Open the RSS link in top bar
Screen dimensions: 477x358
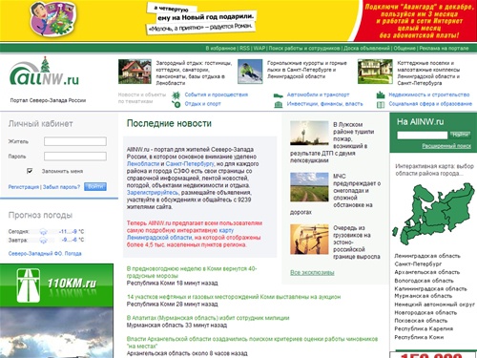pyautogui.click(x=244, y=49)
